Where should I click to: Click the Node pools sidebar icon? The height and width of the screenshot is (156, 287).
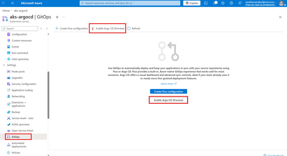pos(8,72)
